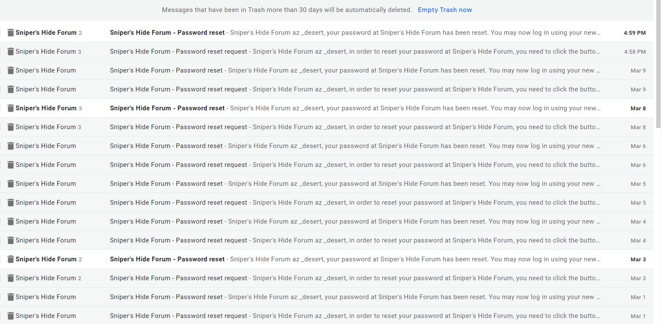Open the 4:59 PM Password reset email

pyautogui.click(x=326, y=33)
